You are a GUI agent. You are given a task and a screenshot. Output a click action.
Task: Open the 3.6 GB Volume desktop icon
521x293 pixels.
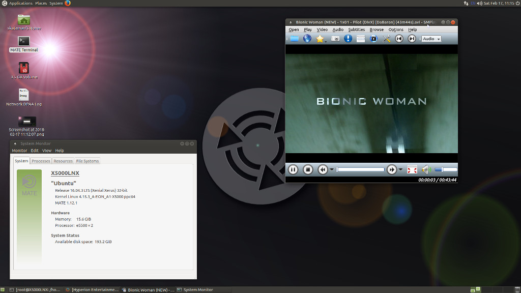coord(24,68)
